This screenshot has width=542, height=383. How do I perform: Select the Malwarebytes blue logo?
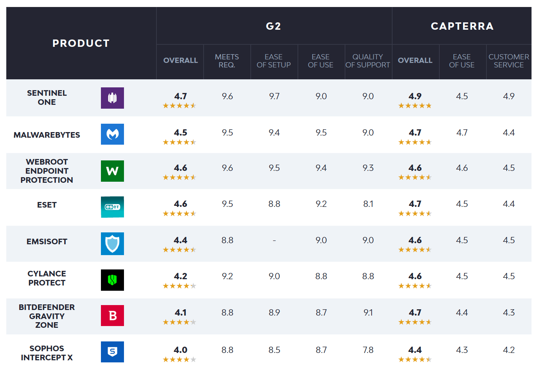pos(112,134)
